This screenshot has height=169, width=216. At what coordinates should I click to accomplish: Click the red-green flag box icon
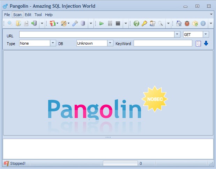point(52,23)
